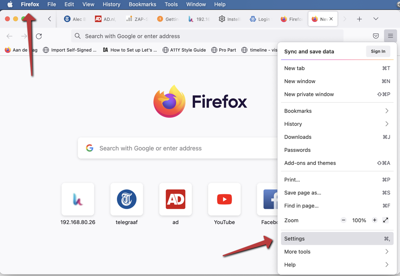
Task: Switch to the Gettin tab
Action: (168, 19)
